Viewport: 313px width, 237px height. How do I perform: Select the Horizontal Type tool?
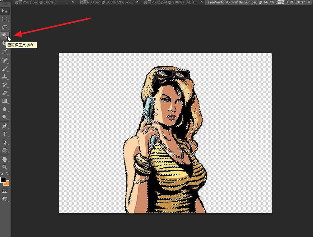coord(5,134)
